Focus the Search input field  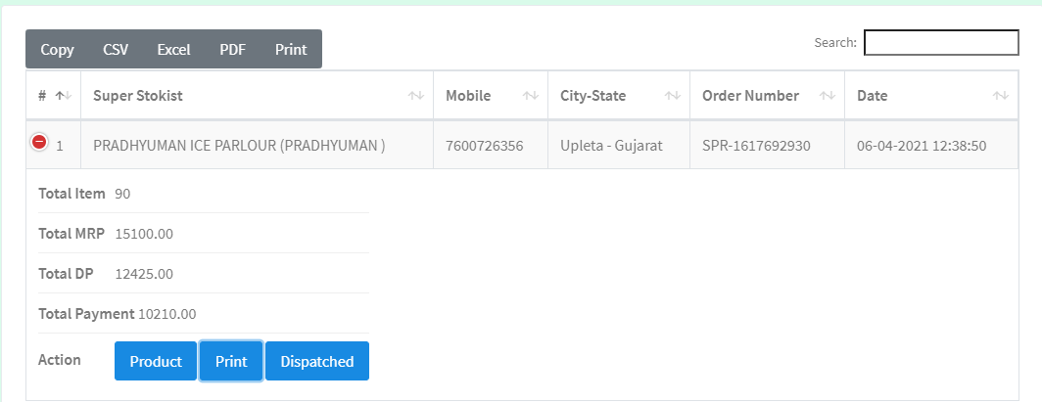941,42
